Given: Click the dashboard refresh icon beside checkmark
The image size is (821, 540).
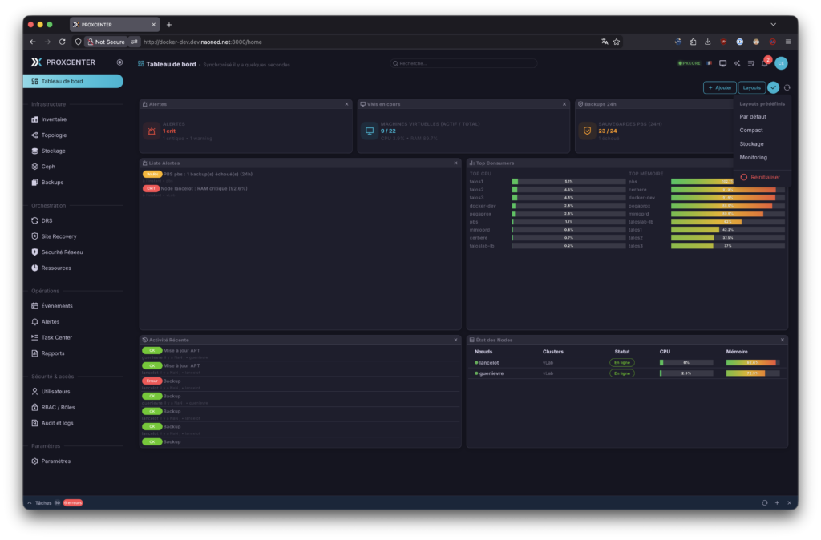Looking at the screenshot, I should pos(787,87).
